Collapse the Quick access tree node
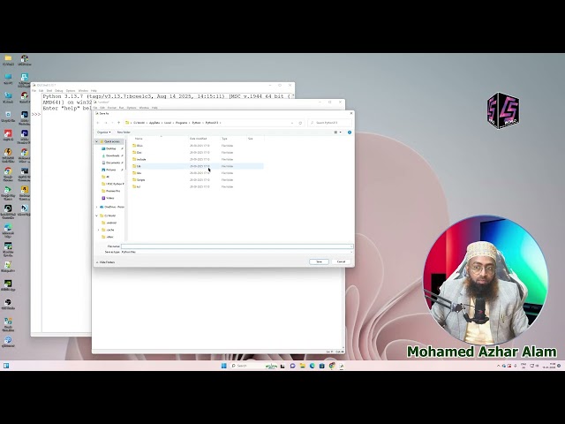 click(97, 141)
